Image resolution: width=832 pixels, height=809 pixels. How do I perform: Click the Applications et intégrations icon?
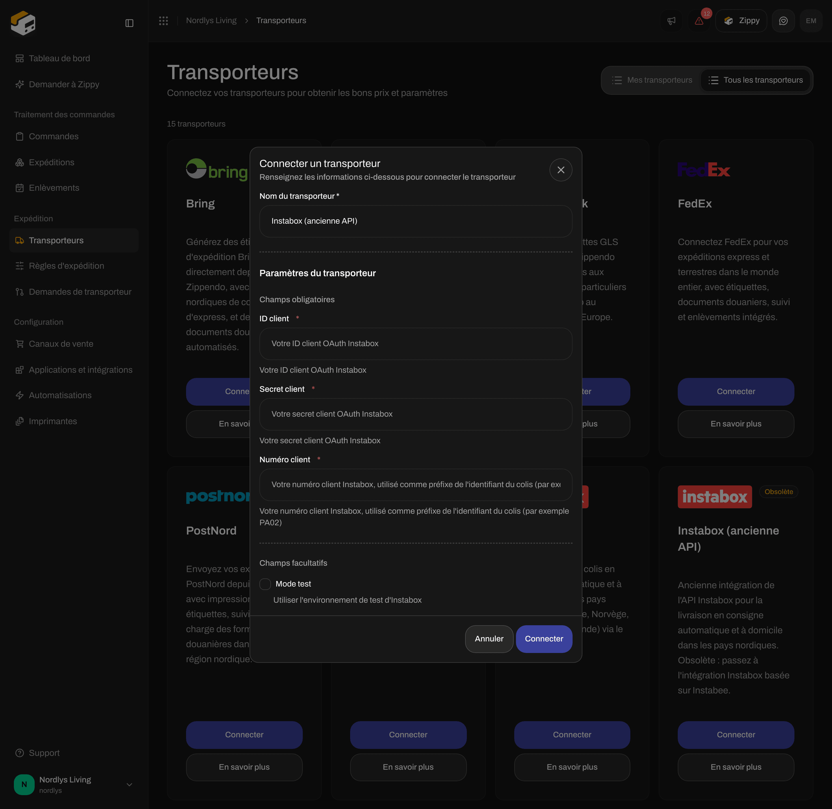pos(20,370)
